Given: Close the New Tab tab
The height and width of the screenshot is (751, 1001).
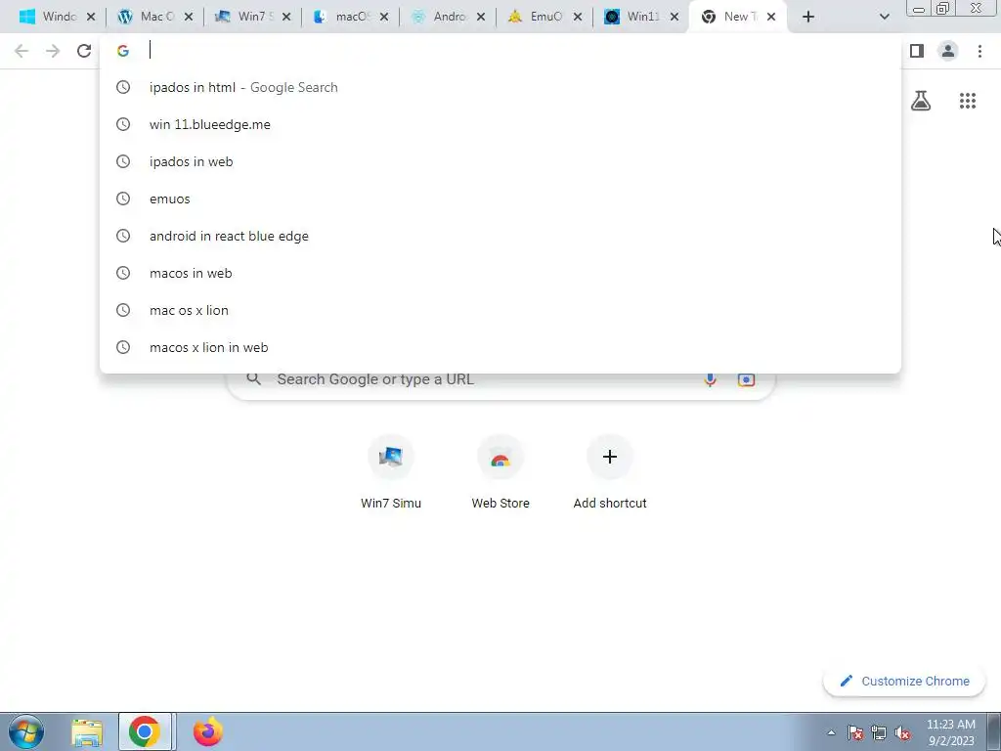Looking at the screenshot, I should point(771,17).
